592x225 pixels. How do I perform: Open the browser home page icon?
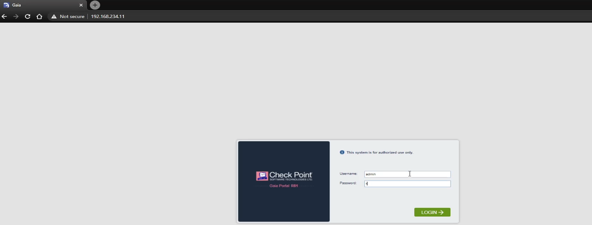click(39, 17)
